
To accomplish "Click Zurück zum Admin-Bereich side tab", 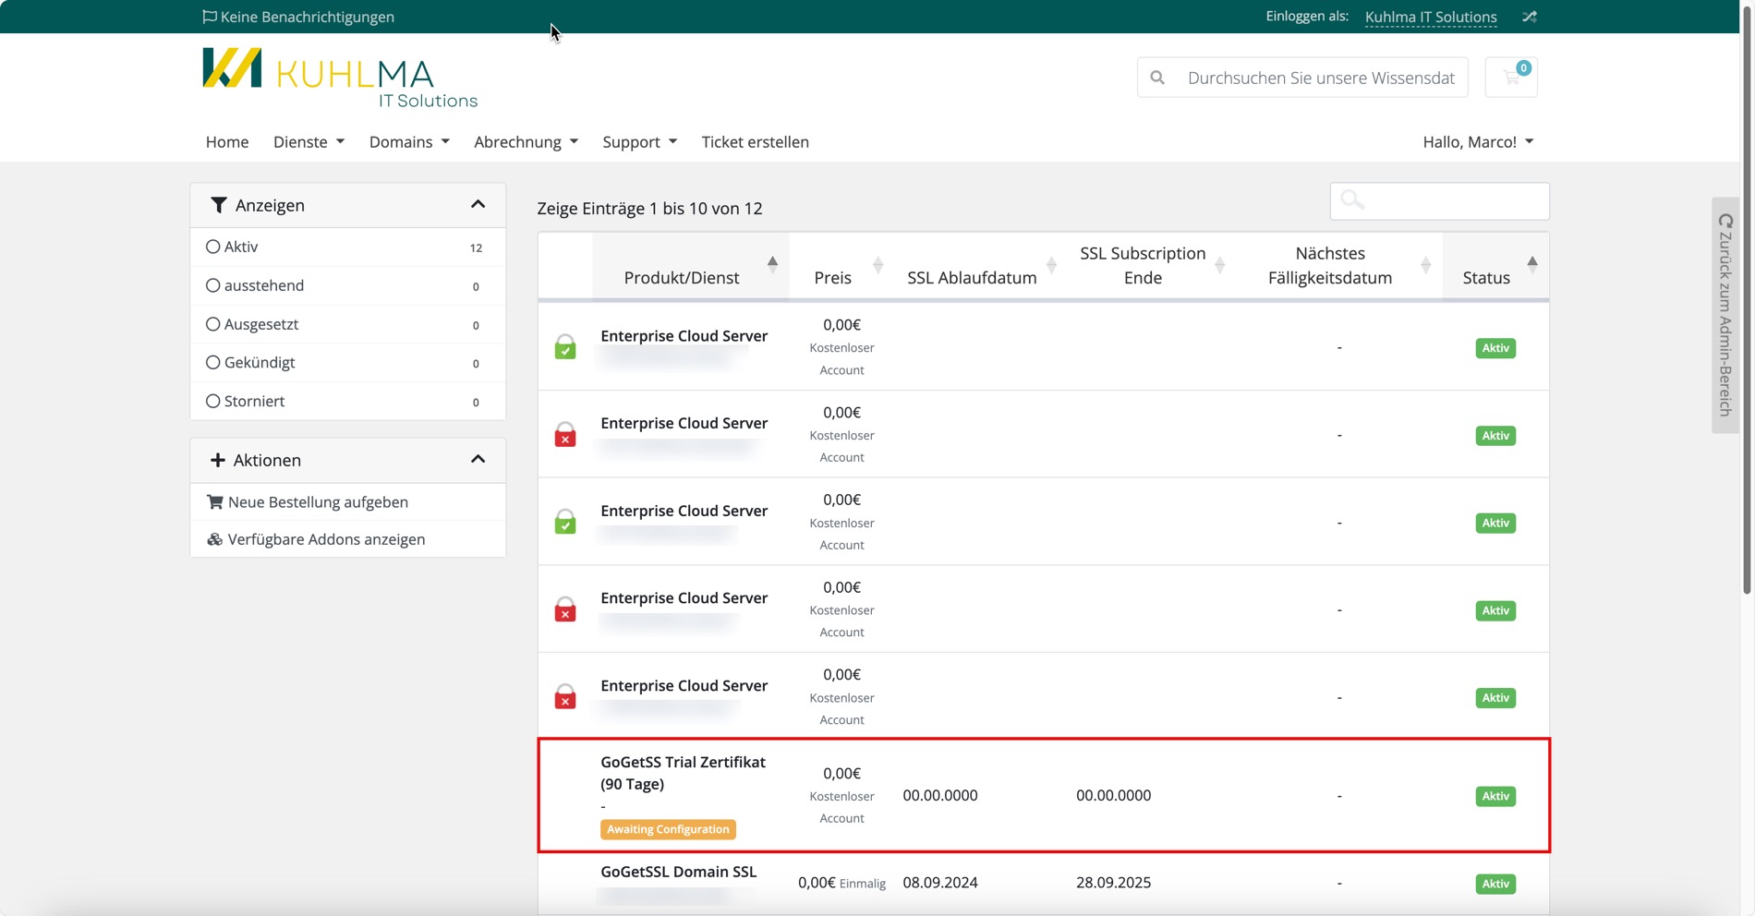I will (x=1725, y=315).
